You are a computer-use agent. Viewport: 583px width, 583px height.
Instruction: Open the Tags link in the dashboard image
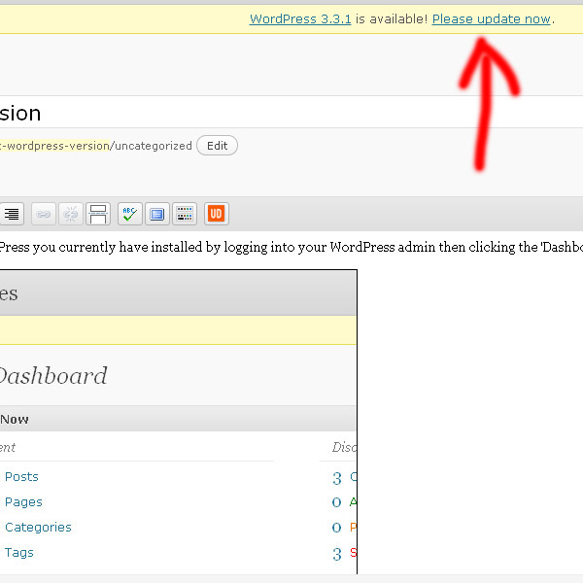coord(19,553)
